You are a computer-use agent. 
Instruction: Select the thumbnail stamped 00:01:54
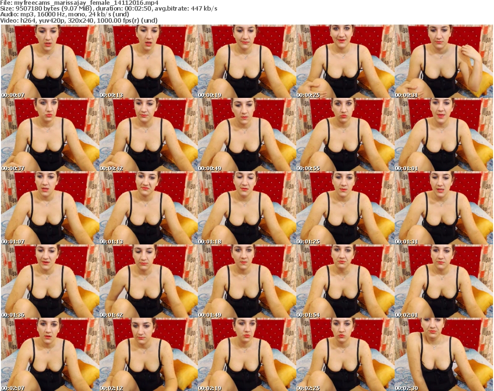[x=345, y=282]
